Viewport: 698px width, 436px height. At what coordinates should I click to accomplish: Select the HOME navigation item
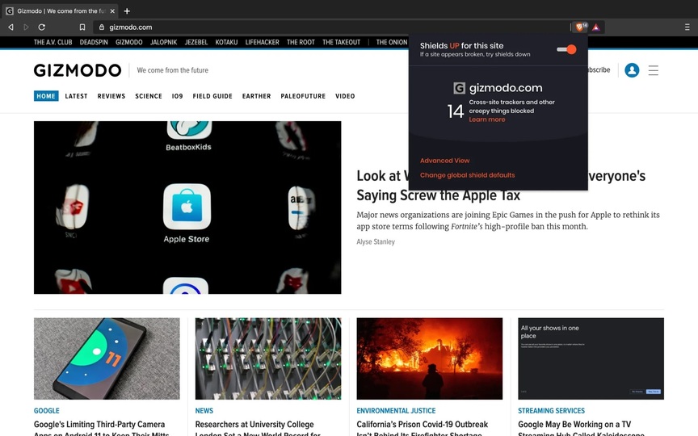(x=46, y=96)
